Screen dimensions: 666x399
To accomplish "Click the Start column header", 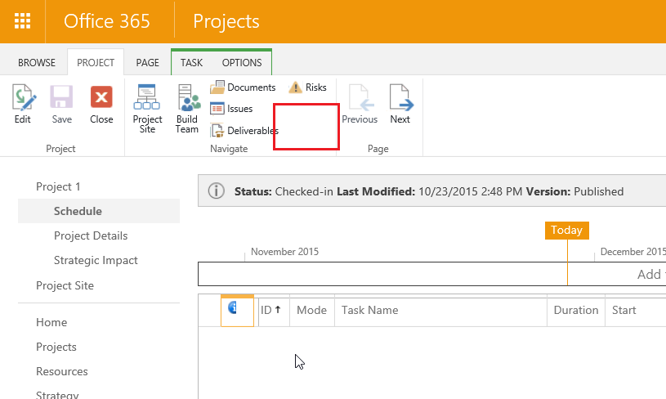I will click(624, 310).
